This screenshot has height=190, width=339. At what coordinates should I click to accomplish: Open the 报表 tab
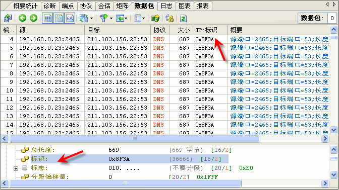pyautogui.click(x=203, y=6)
